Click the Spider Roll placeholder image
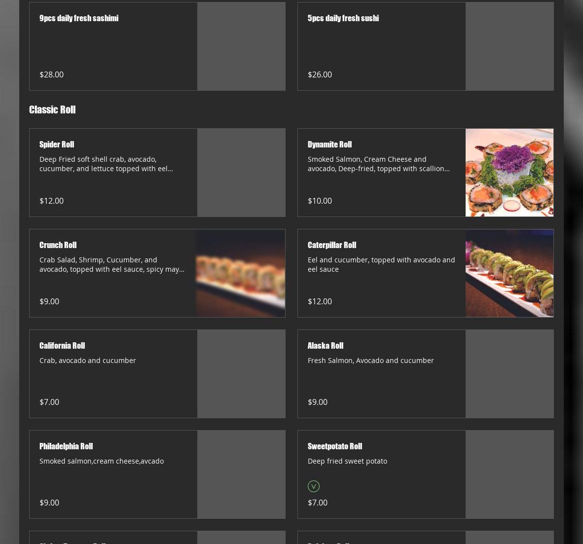The height and width of the screenshot is (544, 583). [241, 173]
